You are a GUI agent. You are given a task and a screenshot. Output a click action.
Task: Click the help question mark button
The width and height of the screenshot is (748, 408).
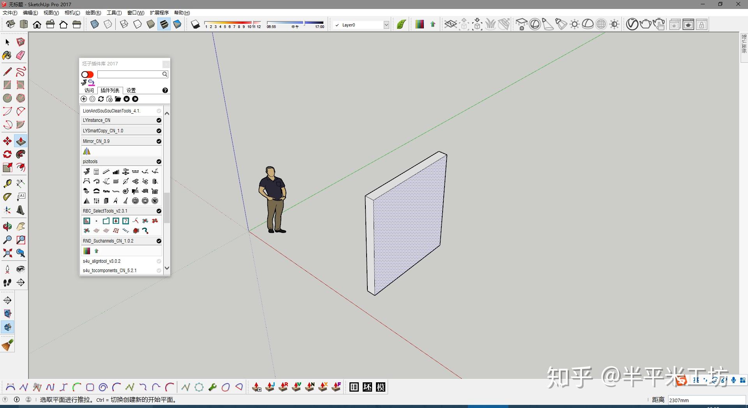tap(165, 90)
